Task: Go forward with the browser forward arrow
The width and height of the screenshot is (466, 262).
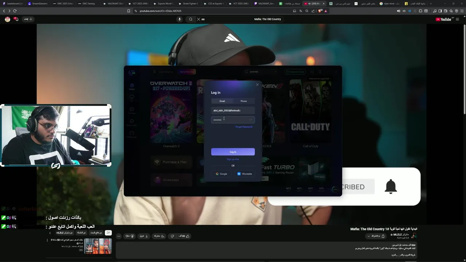Action: (x=9, y=11)
